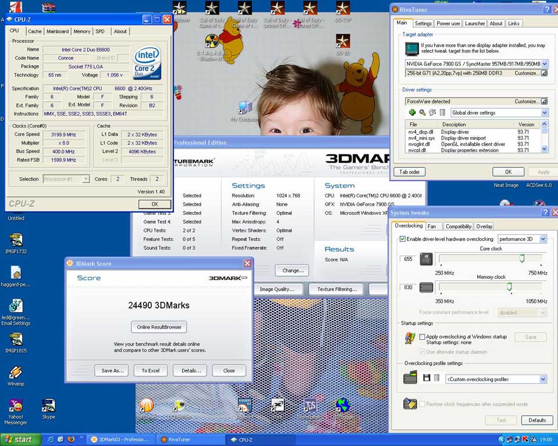The width and height of the screenshot is (558, 446).
Task: Open the Winamp desktop icon
Action: tap(16, 376)
